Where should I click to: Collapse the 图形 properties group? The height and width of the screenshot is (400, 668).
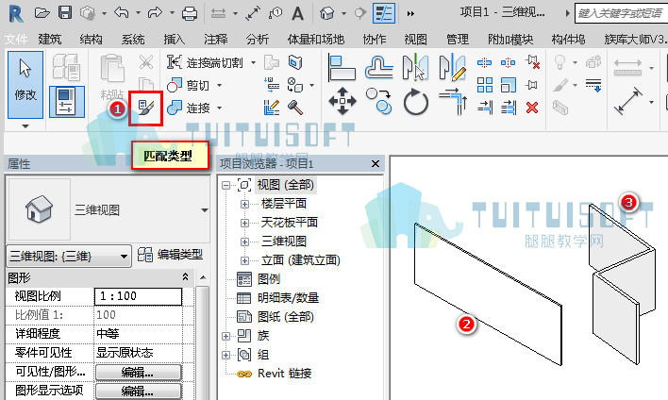pos(185,277)
